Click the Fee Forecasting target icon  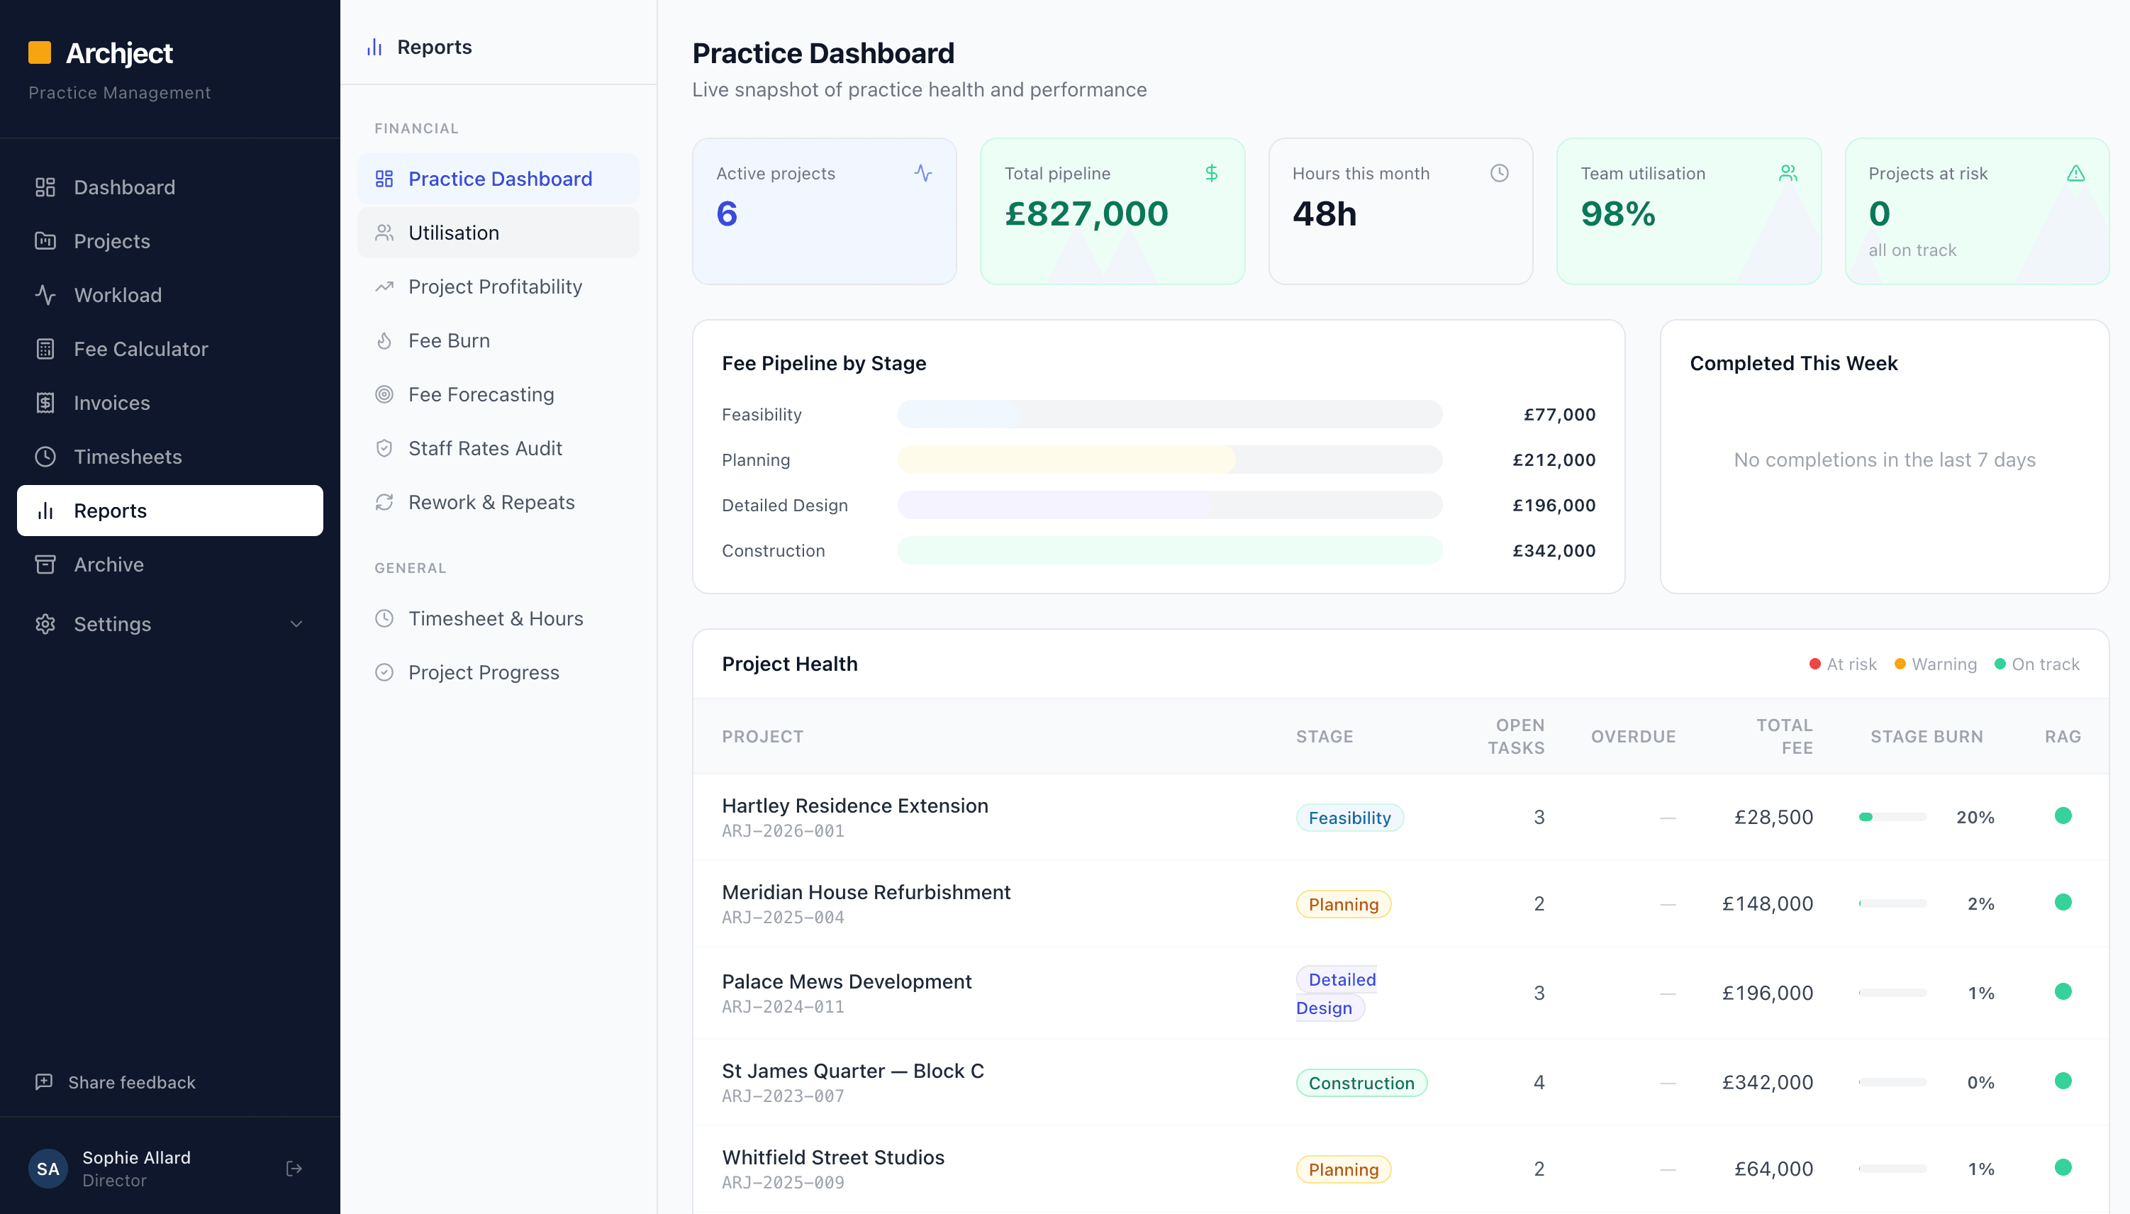coord(384,394)
